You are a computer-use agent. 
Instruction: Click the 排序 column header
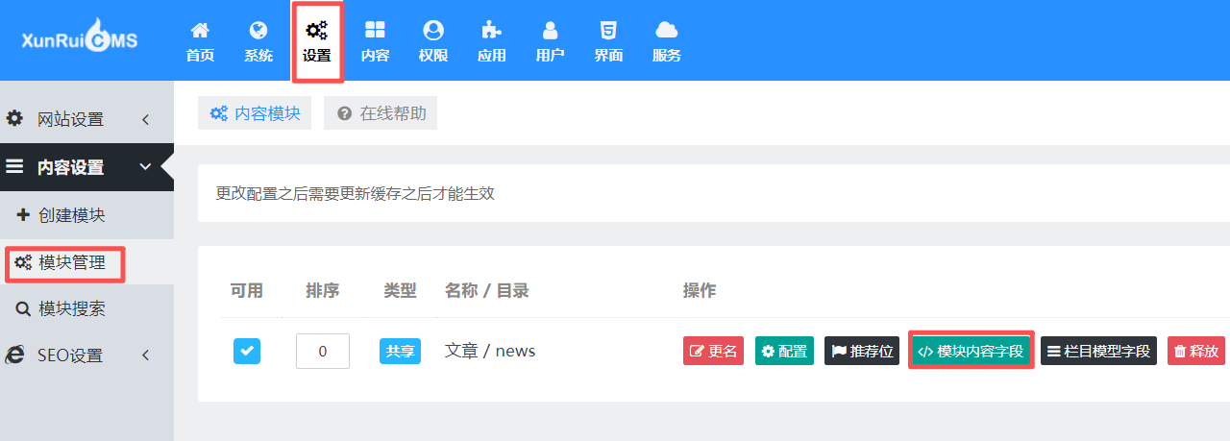(323, 290)
